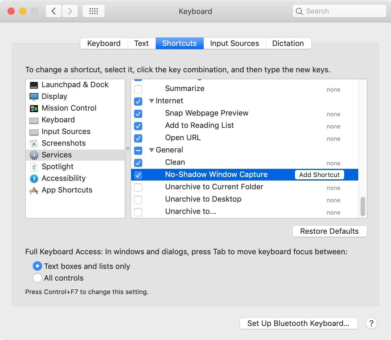This screenshot has height=340, width=391.
Task: Click the Spotlight category icon
Action: point(34,167)
